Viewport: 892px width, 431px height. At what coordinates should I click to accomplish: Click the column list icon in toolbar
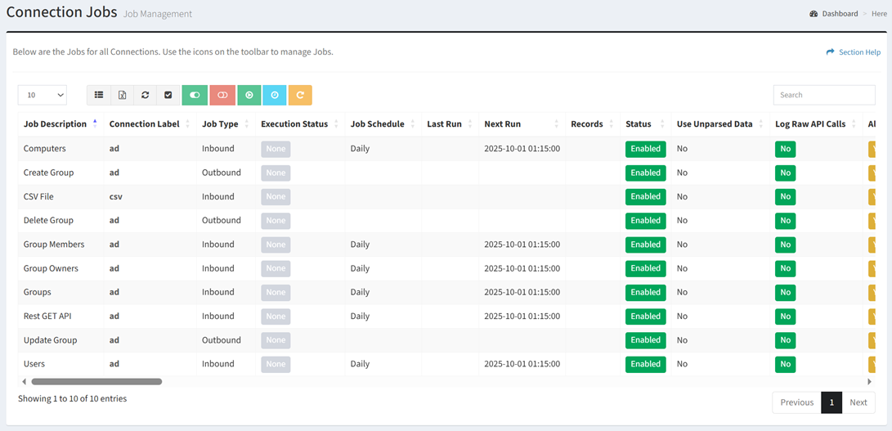click(99, 95)
